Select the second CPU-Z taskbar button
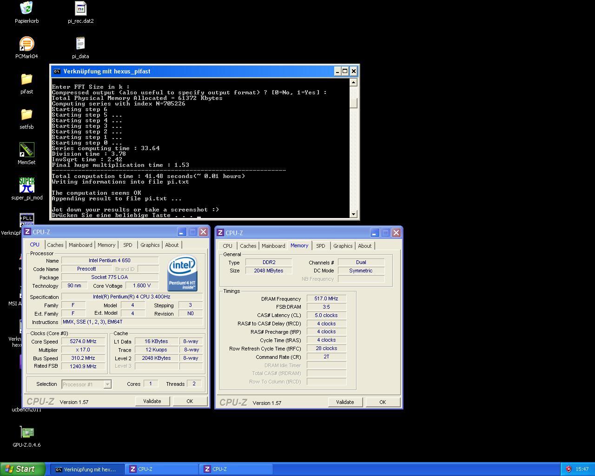Screen dimensions: 595x476 coord(236,469)
